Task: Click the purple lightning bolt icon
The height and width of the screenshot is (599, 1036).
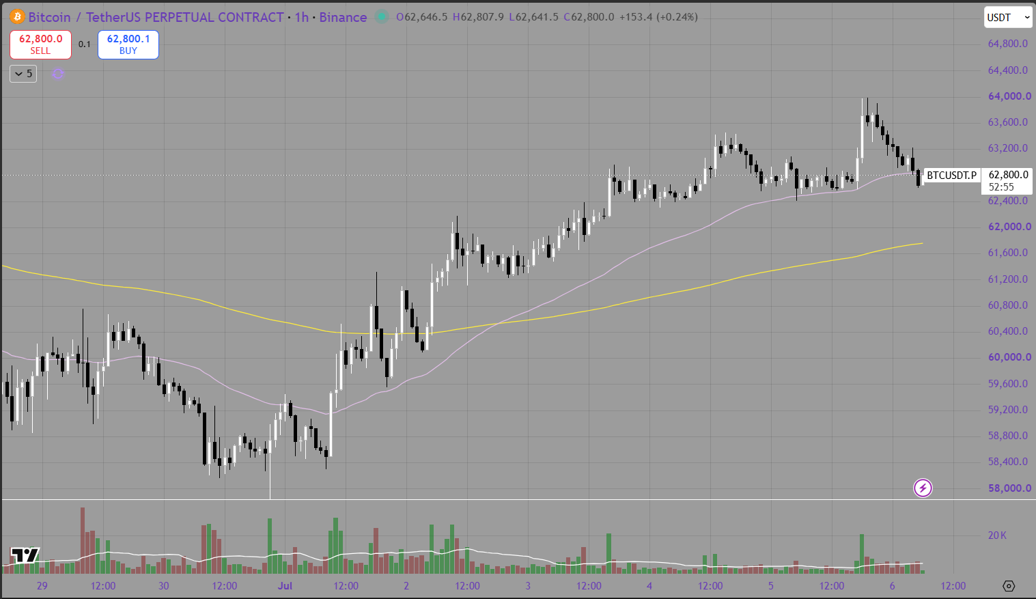Action: point(923,488)
